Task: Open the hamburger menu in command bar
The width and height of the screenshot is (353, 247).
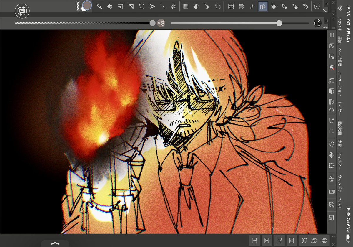Action: click(332, 35)
